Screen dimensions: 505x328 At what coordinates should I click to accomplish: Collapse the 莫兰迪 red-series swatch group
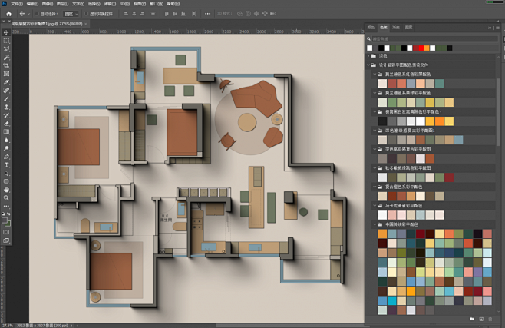point(375,74)
